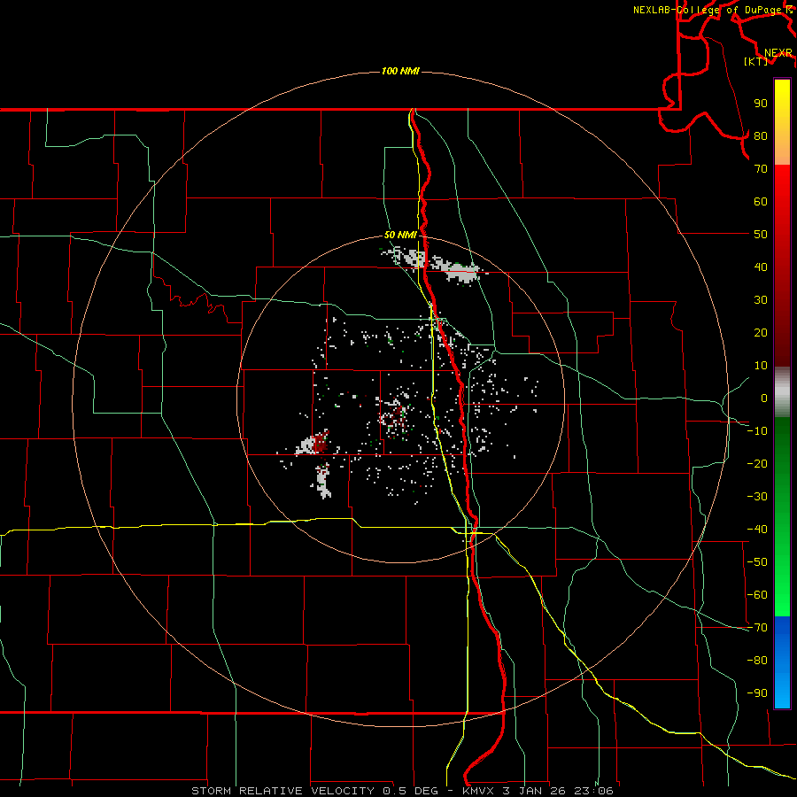Click the "[KT]" units label above color bar
This screenshot has height=797, width=797.
[x=756, y=61]
